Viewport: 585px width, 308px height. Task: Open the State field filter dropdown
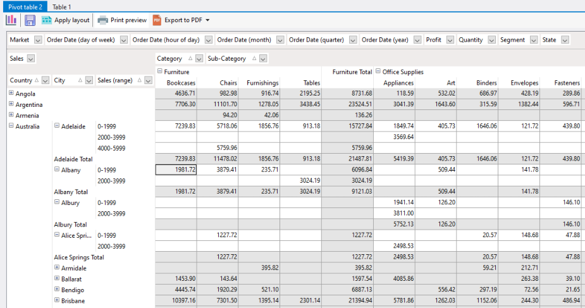pos(565,40)
